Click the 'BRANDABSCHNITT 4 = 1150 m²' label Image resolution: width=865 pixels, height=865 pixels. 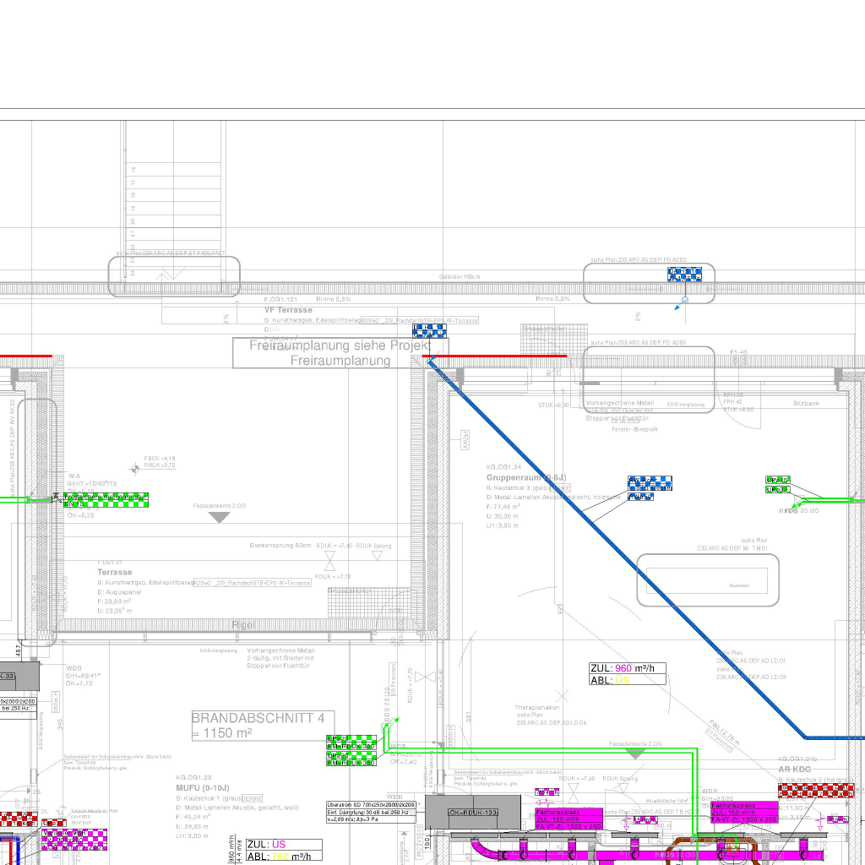(263, 726)
